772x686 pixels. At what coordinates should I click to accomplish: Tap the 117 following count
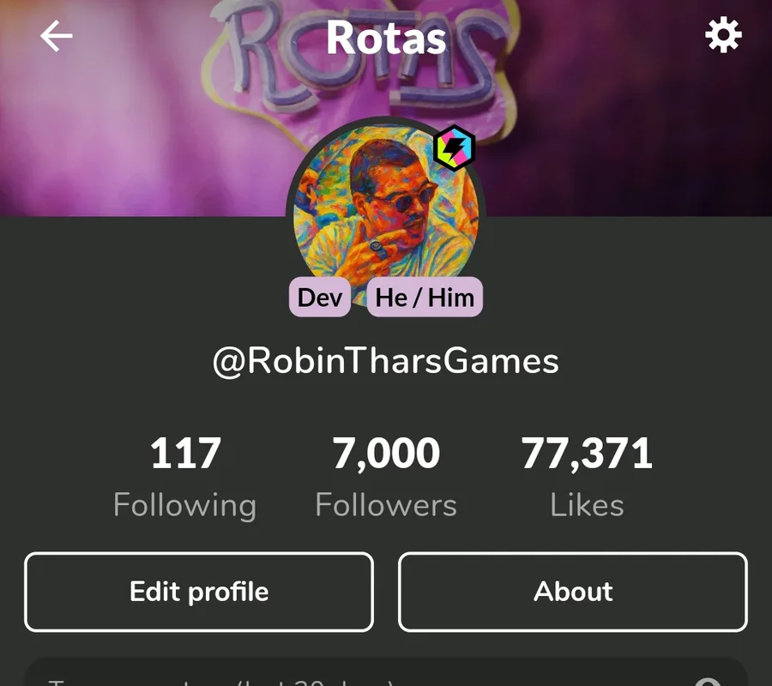click(x=185, y=454)
